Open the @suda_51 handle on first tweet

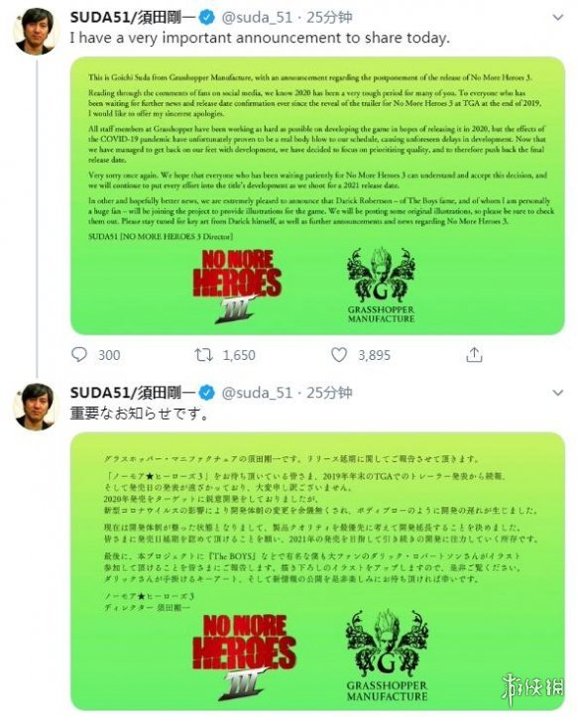[257, 18]
